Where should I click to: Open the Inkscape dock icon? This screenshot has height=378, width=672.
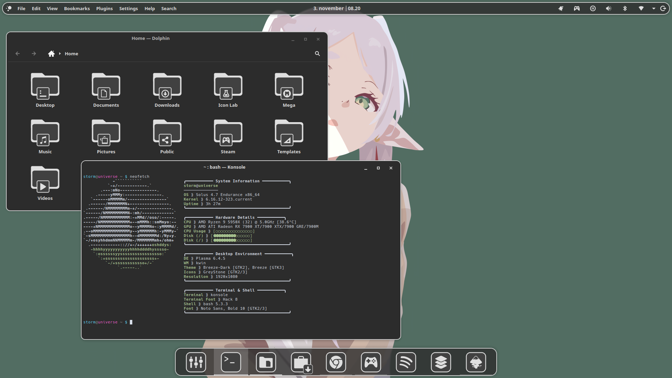pos(476,362)
